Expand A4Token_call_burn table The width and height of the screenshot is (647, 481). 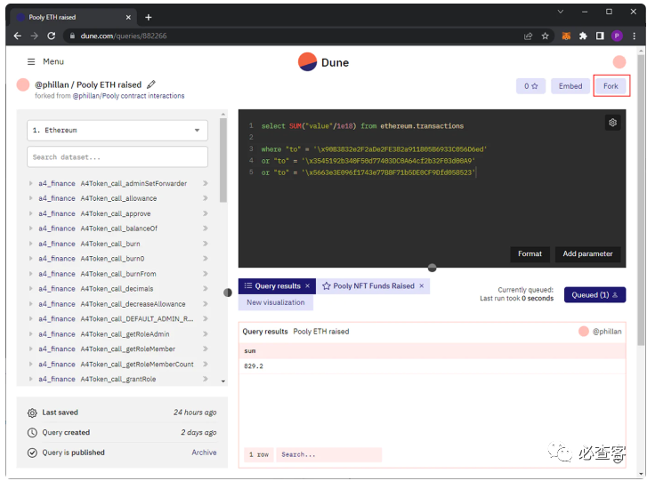pyautogui.click(x=30, y=244)
